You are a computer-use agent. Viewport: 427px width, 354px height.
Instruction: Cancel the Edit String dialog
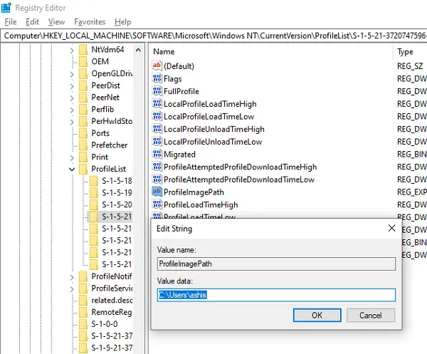pyautogui.click(x=371, y=316)
